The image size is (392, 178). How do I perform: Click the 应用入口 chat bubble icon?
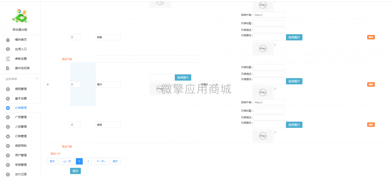coord(8,49)
